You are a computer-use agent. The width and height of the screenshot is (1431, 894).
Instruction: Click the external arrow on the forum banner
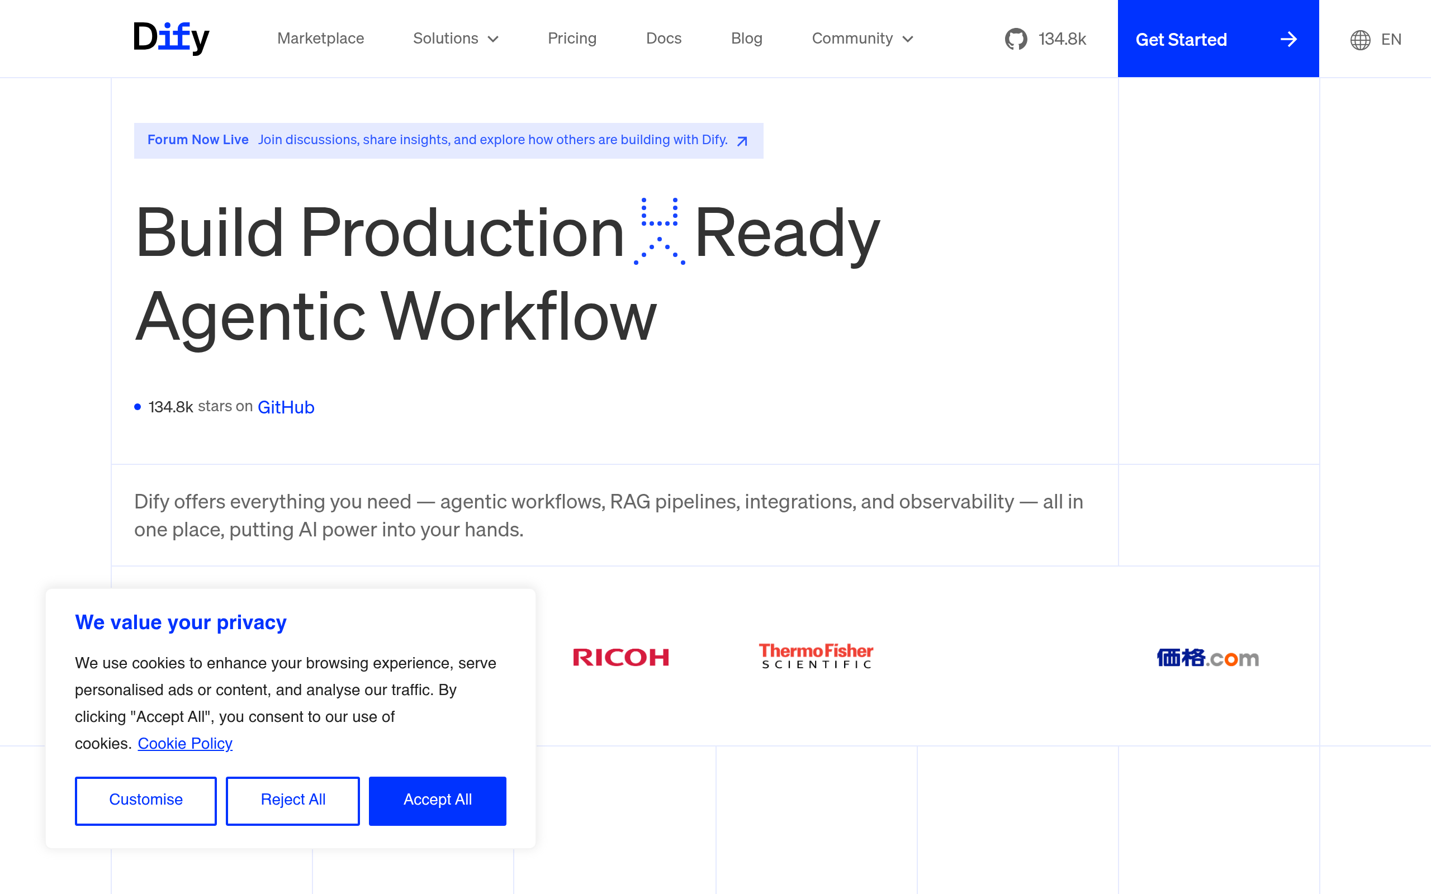pyautogui.click(x=742, y=141)
